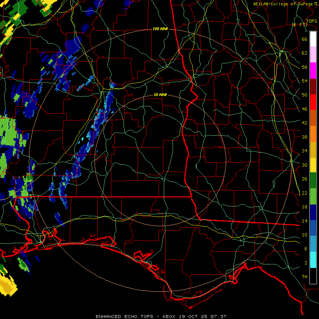Click the cyan 2 kft legend swatch
Image resolution: width=319 pixels, height=319 pixels.
(313, 260)
